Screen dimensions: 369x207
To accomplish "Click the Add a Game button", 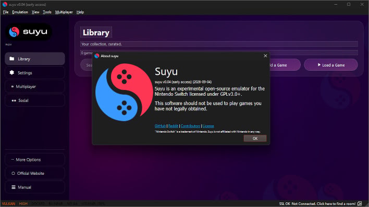I will (x=285, y=65).
